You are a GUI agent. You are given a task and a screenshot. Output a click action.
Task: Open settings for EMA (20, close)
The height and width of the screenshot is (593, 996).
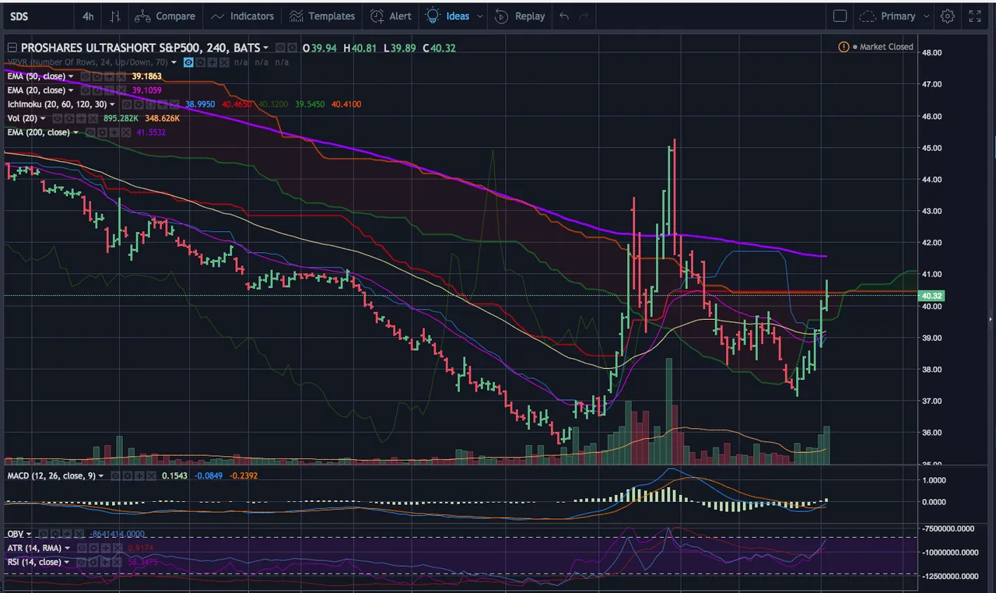(x=96, y=90)
